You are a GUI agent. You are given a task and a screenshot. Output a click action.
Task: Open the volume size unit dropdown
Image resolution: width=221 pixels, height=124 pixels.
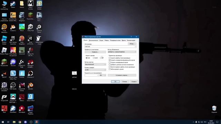click(103, 75)
